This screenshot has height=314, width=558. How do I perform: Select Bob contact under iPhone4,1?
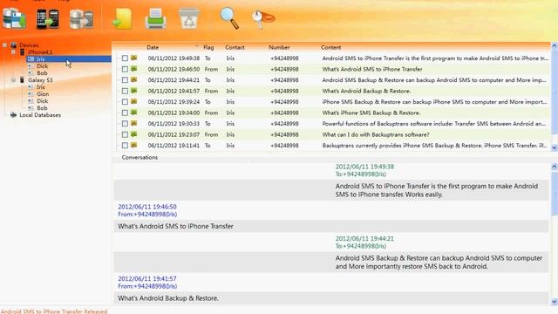click(x=42, y=73)
